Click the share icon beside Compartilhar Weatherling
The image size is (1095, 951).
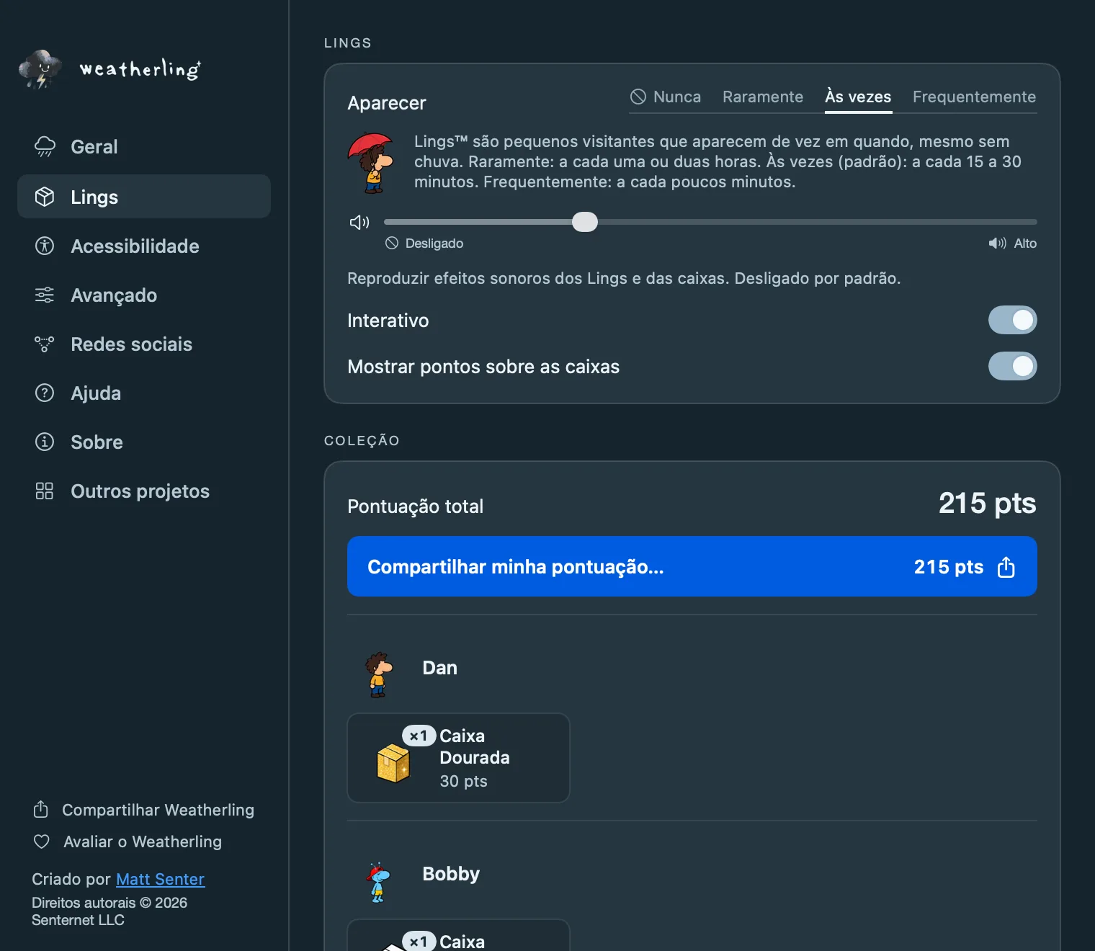(x=41, y=809)
